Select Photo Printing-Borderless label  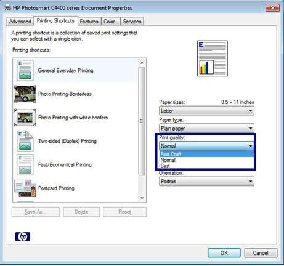point(65,94)
